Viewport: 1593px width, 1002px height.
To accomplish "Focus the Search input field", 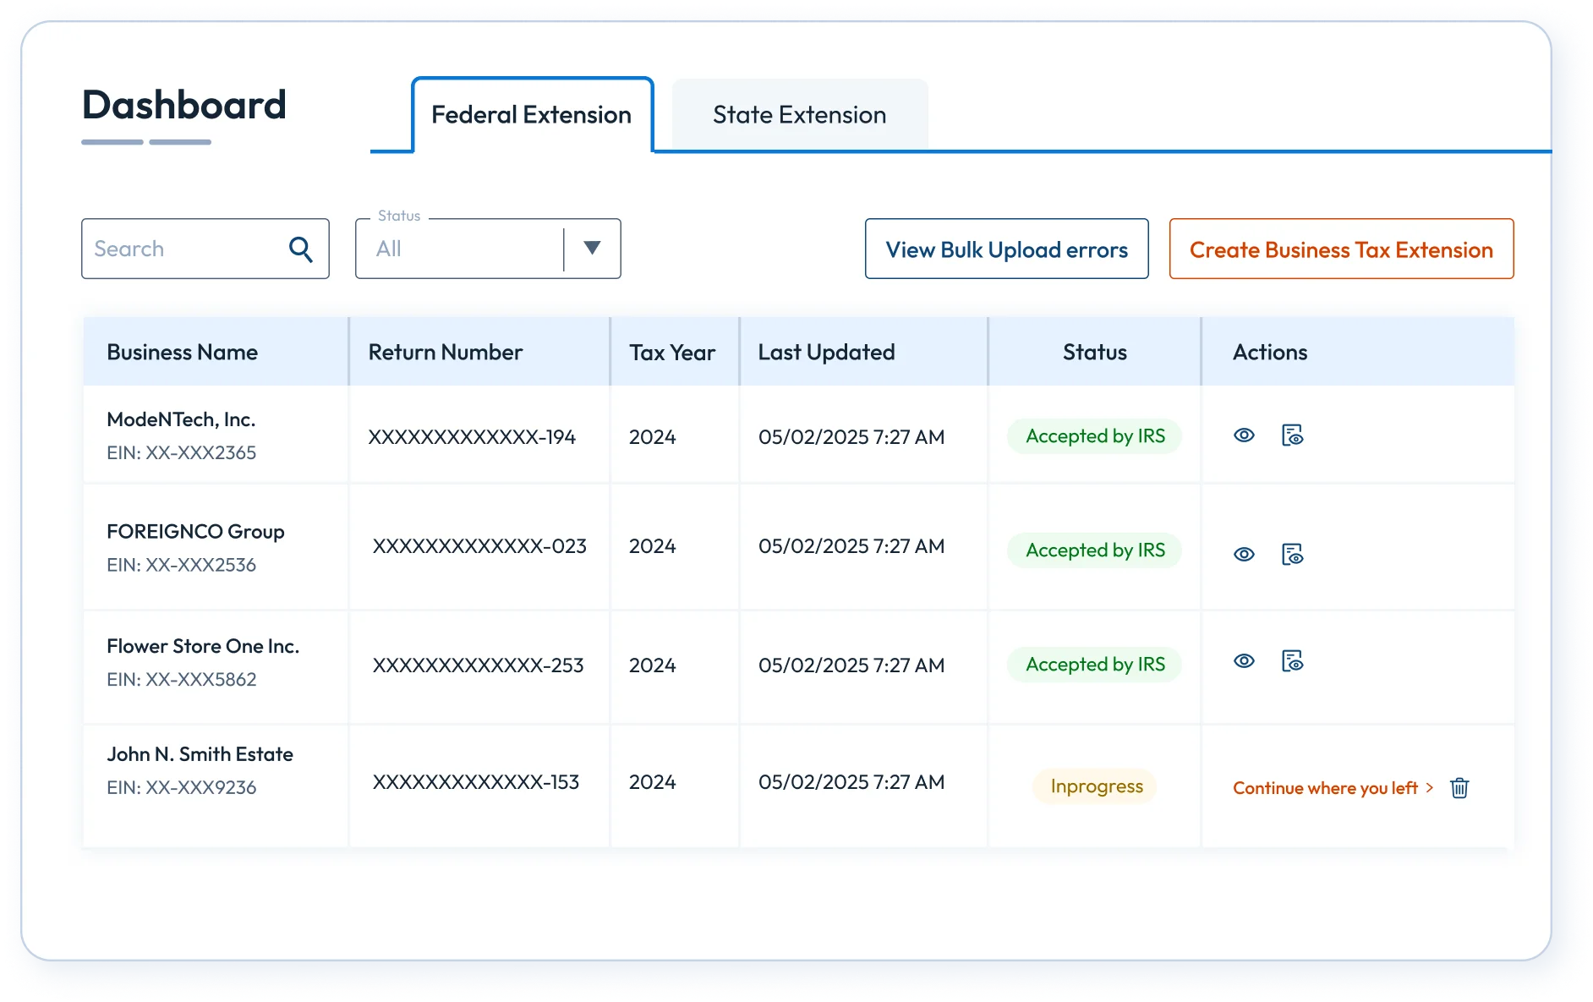I will (x=205, y=249).
